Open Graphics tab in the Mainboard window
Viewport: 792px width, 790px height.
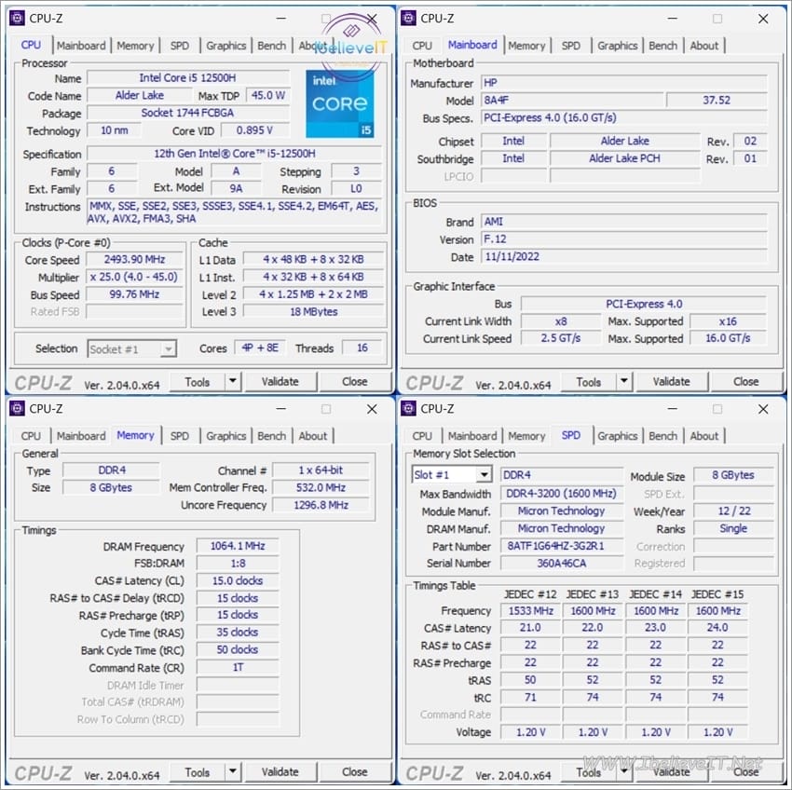[x=617, y=46]
